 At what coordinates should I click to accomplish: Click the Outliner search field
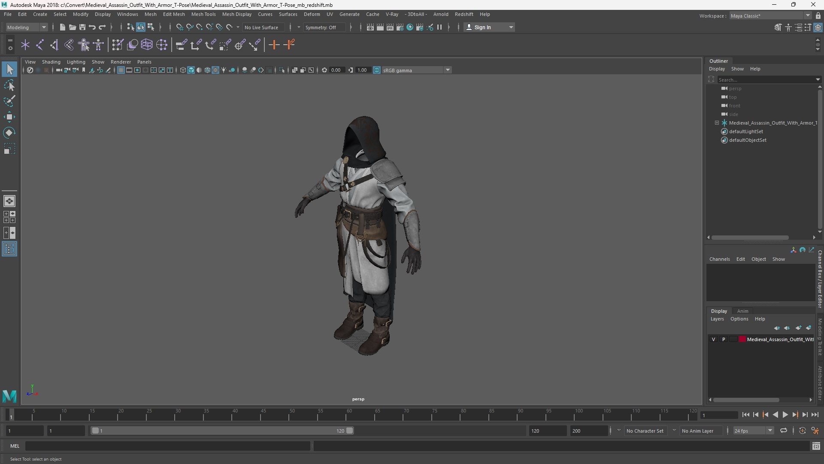coord(768,79)
